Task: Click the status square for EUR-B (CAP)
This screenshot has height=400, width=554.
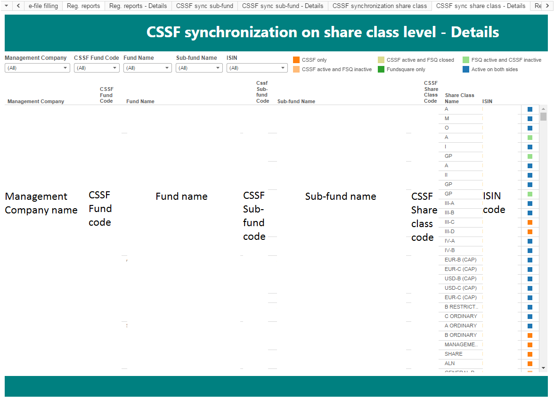Action: pyautogui.click(x=530, y=260)
